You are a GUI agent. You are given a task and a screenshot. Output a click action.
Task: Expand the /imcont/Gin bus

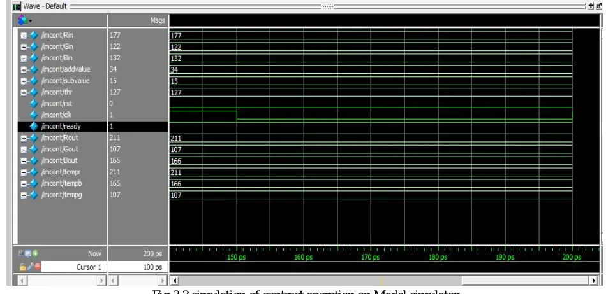[24, 47]
